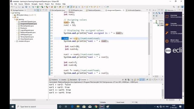Open the Overview link in the Welcome page
This screenshot has height=109, width=194.
coord(174,15)
